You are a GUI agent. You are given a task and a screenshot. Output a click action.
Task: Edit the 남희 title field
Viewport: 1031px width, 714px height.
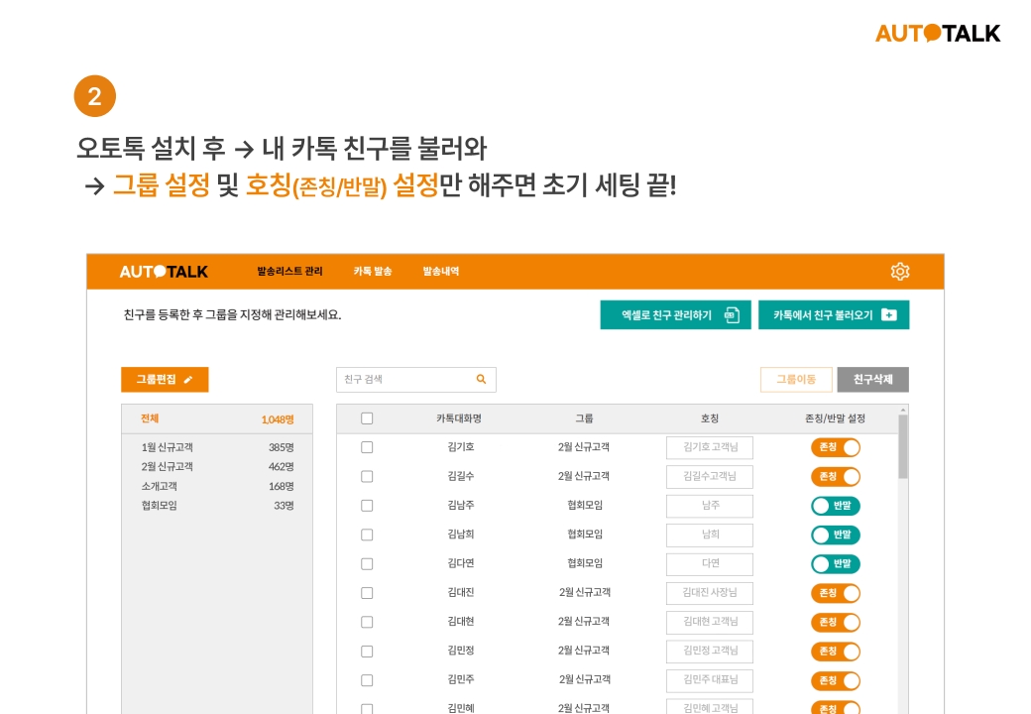click(x=710, y=535)
